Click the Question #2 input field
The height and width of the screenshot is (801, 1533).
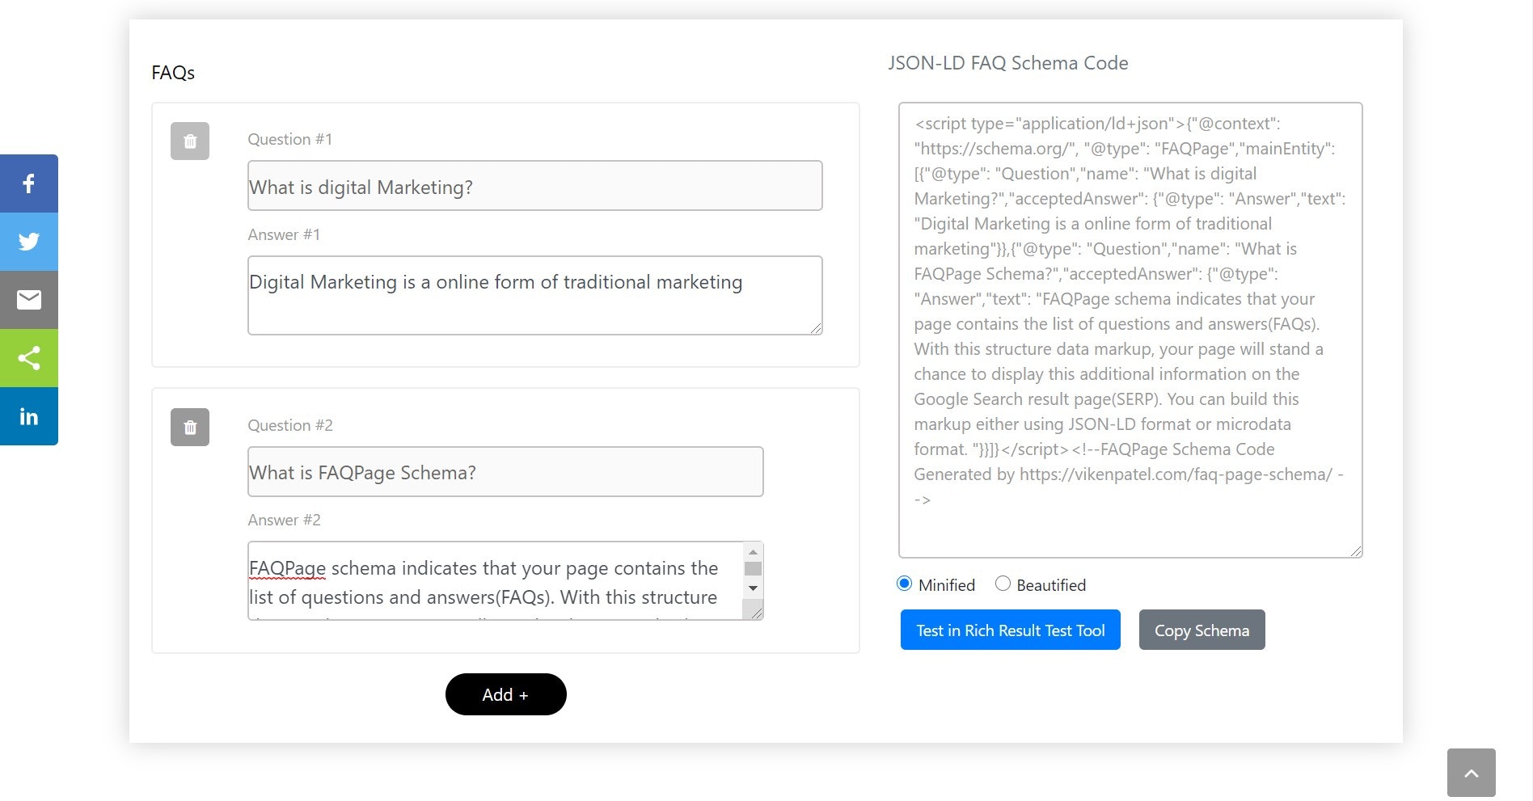505,472
